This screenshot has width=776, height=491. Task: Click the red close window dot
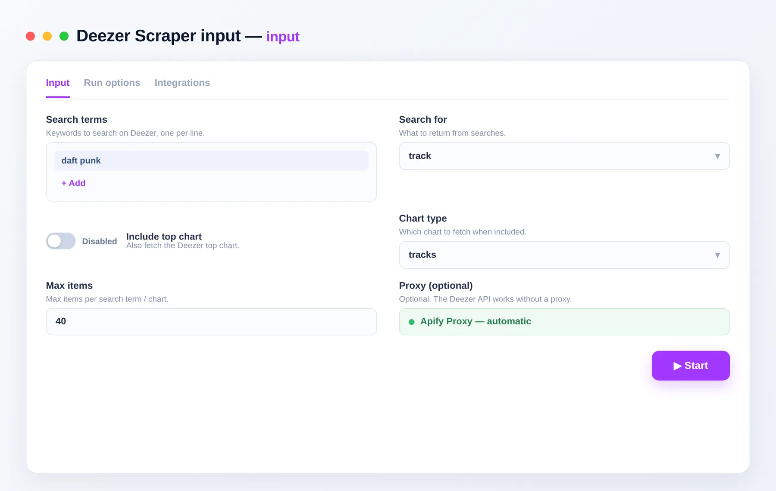30,36
